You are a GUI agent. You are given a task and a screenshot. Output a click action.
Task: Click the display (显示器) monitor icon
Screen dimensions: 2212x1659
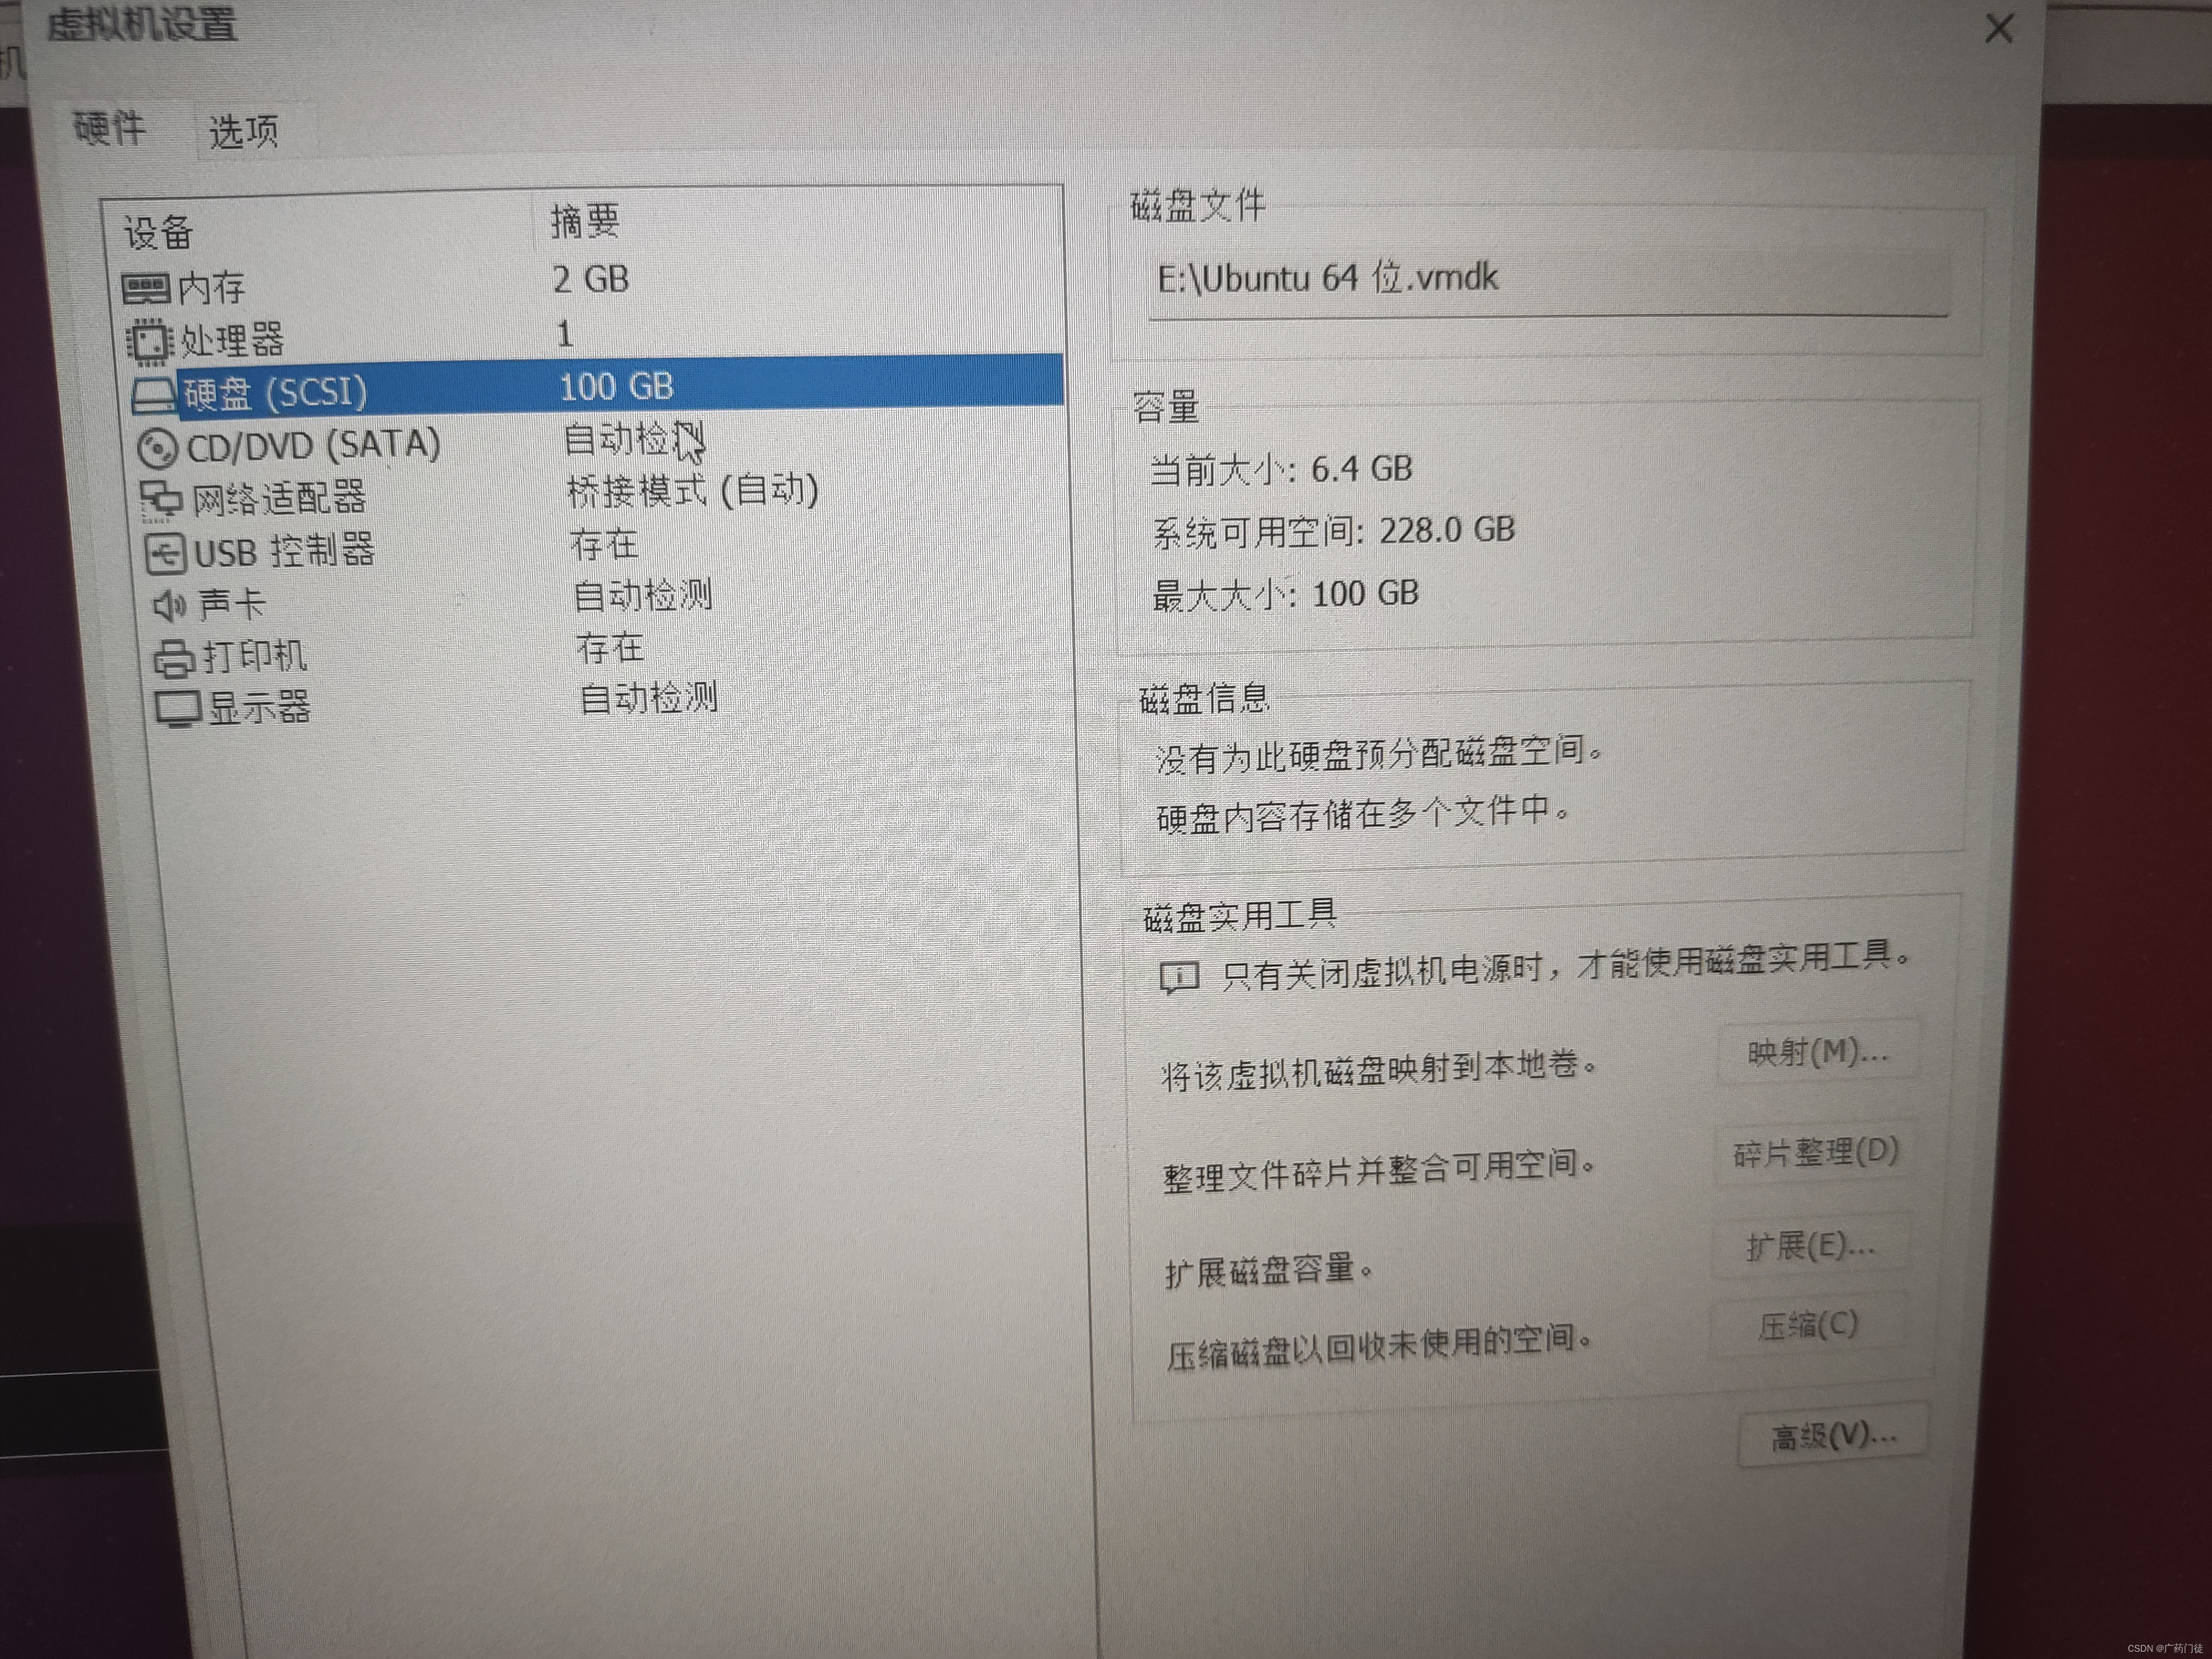pyautogui.click(x=178, y=710)
